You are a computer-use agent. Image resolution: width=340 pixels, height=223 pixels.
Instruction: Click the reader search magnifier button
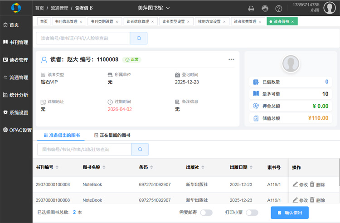click(x=139, y=39)
